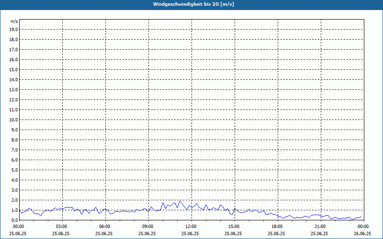This screenshot has height=239, width=383.
Task: Pick the 1,0 label on y-axis
Action: 14,210
